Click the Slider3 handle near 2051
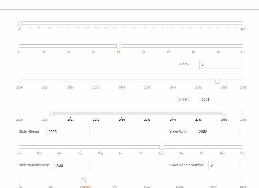 coord(218,81)
